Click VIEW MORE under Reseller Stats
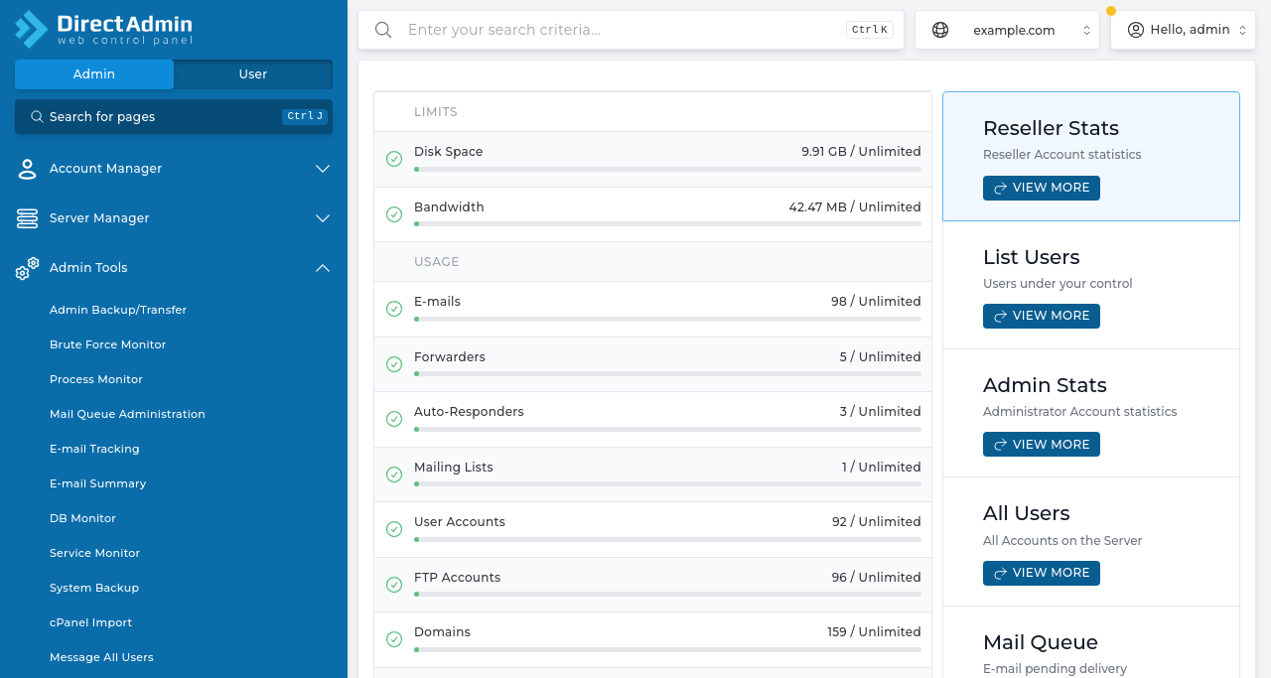The height and width of the screenshot is (678, 1271). [1041, 188]
